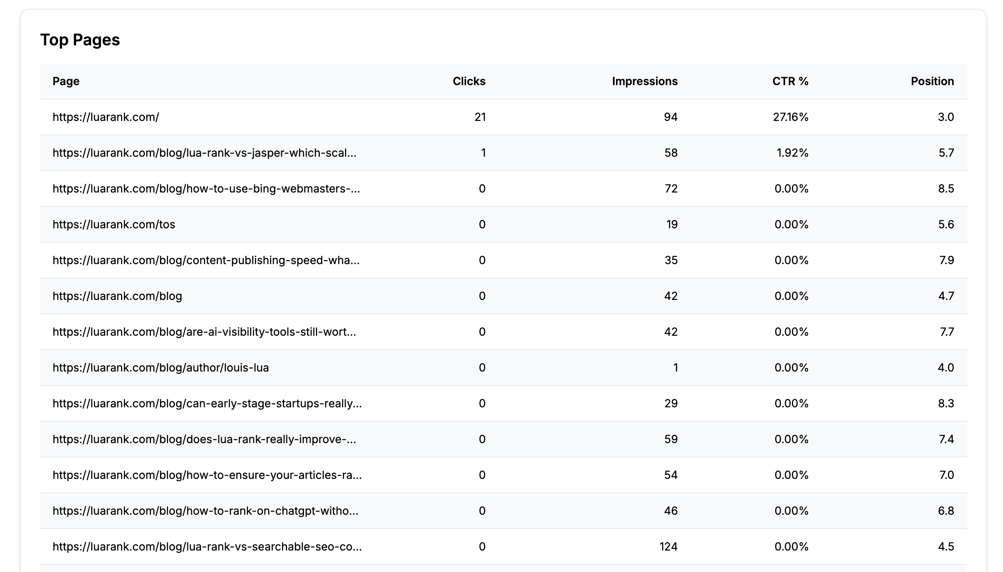Open the https://luarank.com/ homepage link
This screenshot has width=1003, height=572.
tap(106, 117)
